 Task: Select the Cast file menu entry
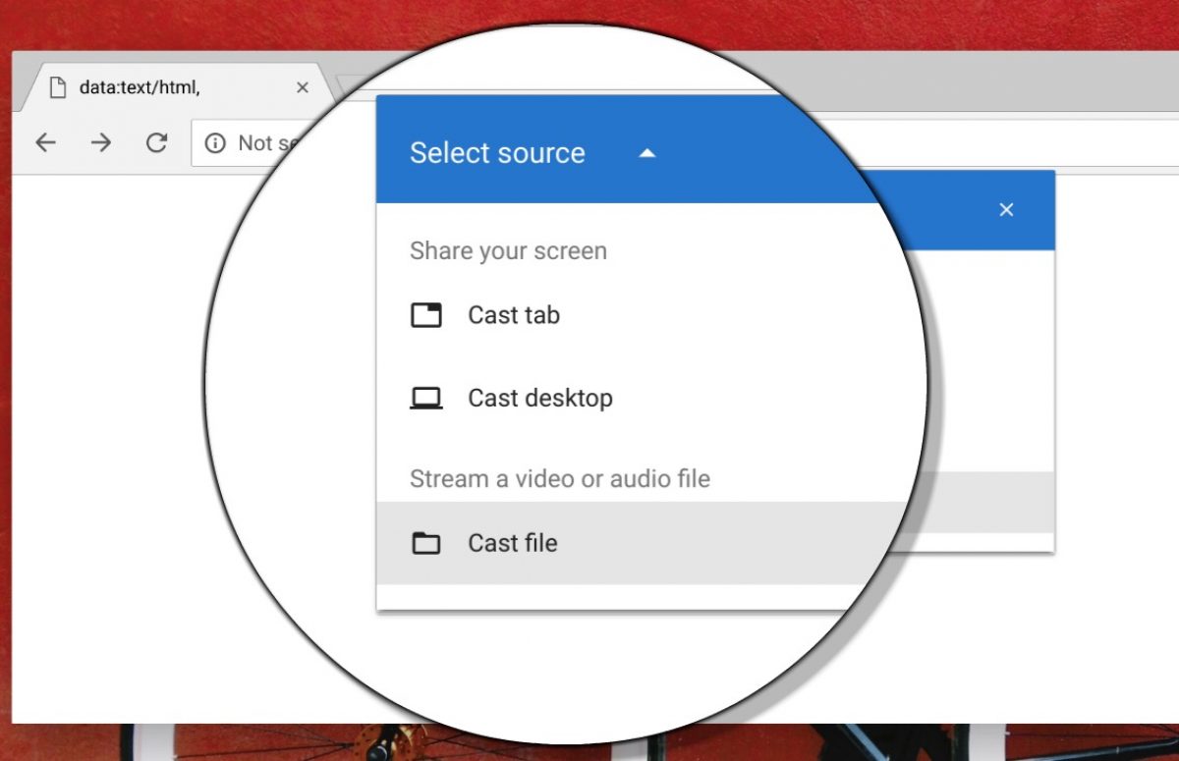(x=512, y=543)
